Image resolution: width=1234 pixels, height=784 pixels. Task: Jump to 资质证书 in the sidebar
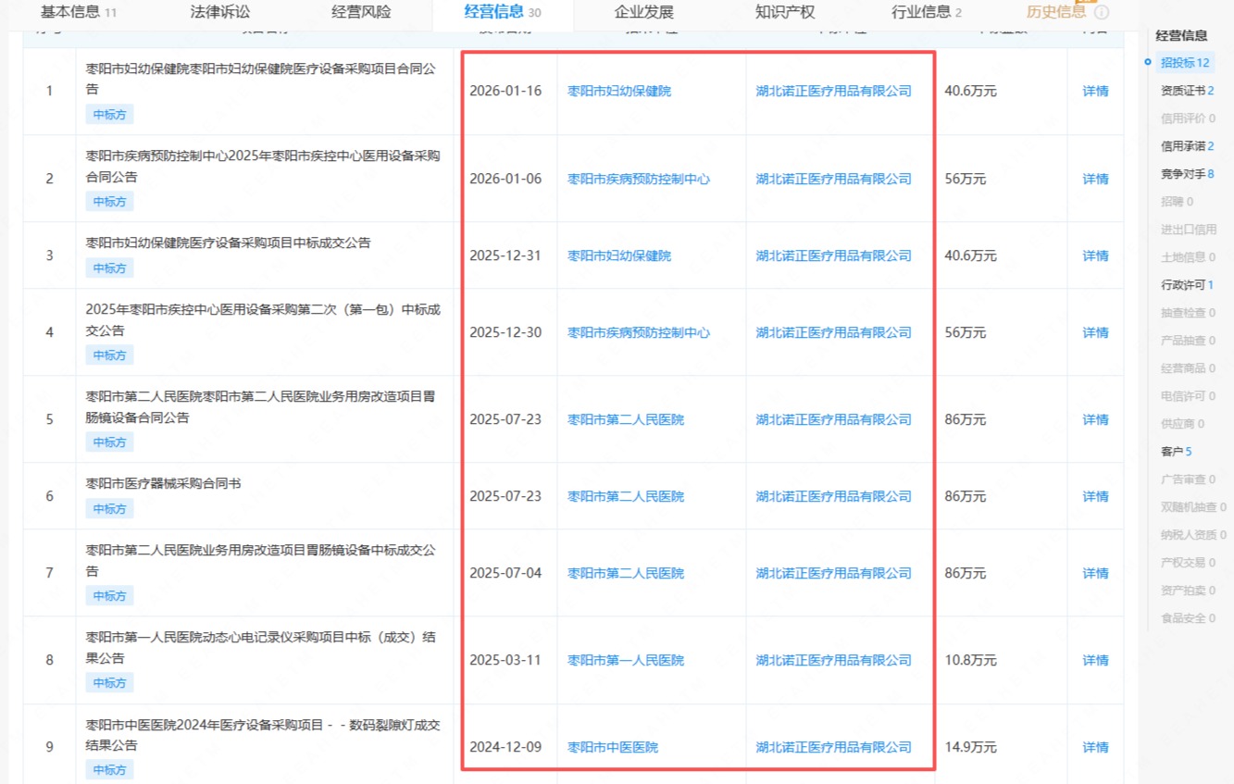pos(1187,91)
